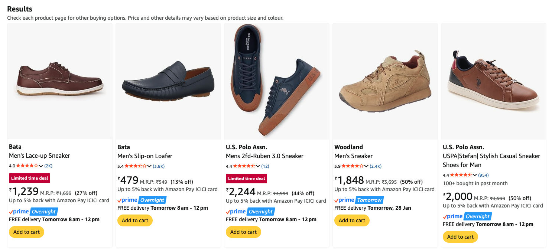
Task: Click the Limited time deal badge on Ruben 3.0 Sneaker
Action: pyautogui.click(x=246, y=179)
